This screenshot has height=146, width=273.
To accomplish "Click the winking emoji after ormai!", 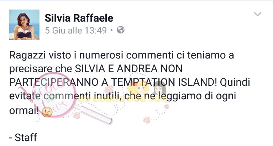I will tap(47, 112).
